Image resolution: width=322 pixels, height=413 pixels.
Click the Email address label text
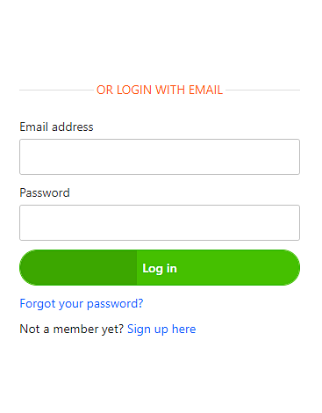point(56,127)
